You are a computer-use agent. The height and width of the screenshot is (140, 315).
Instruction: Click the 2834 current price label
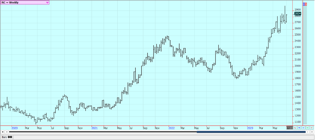click(x=298, y=14)
